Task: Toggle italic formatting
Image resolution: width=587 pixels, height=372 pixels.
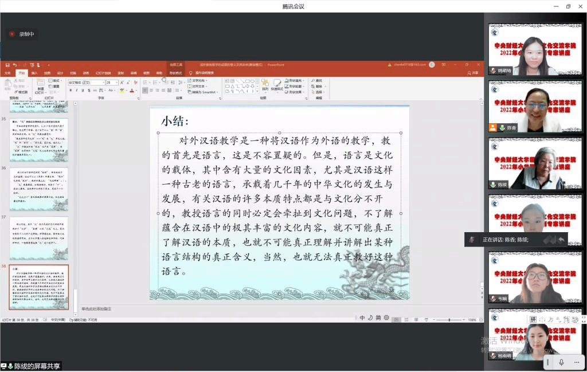Action: point(77,91)
